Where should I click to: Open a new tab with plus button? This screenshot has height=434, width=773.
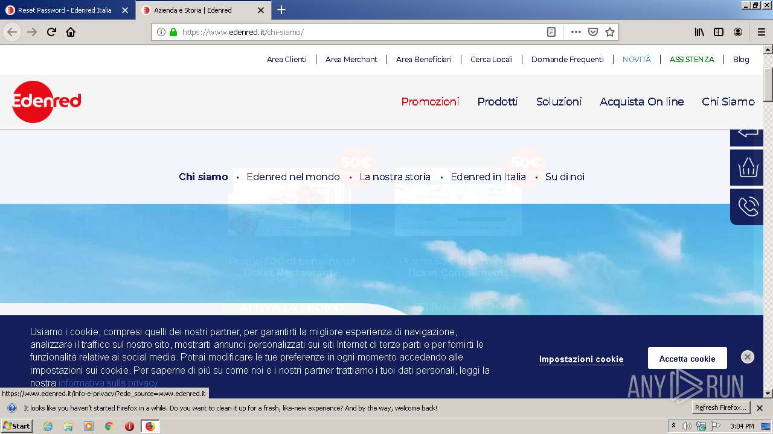281,10
